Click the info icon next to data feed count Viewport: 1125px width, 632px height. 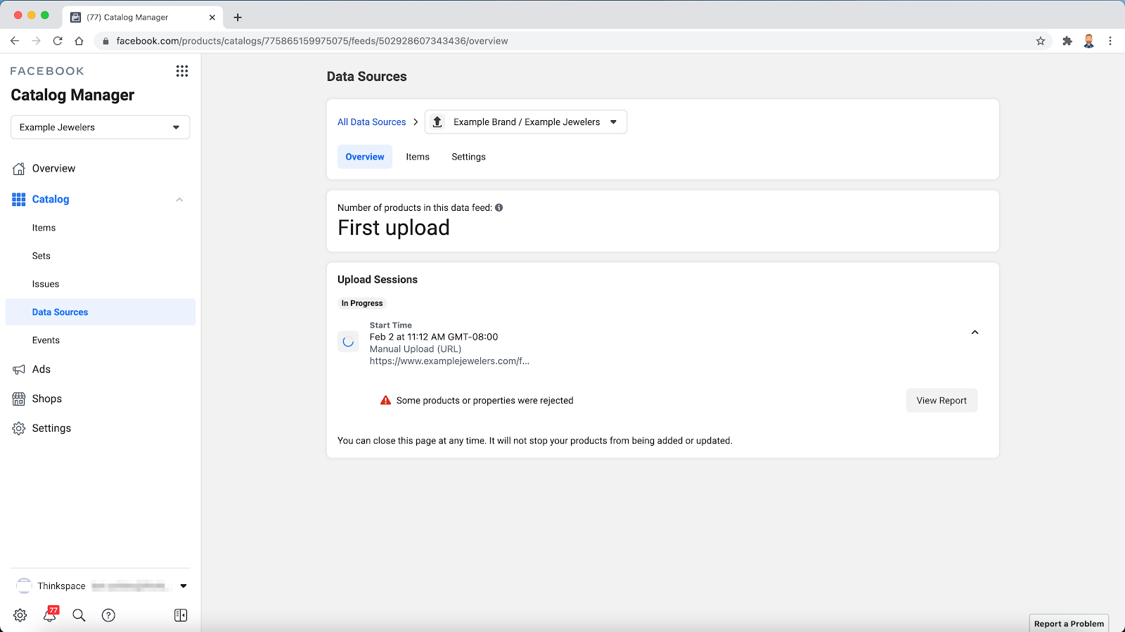point(499,208)
